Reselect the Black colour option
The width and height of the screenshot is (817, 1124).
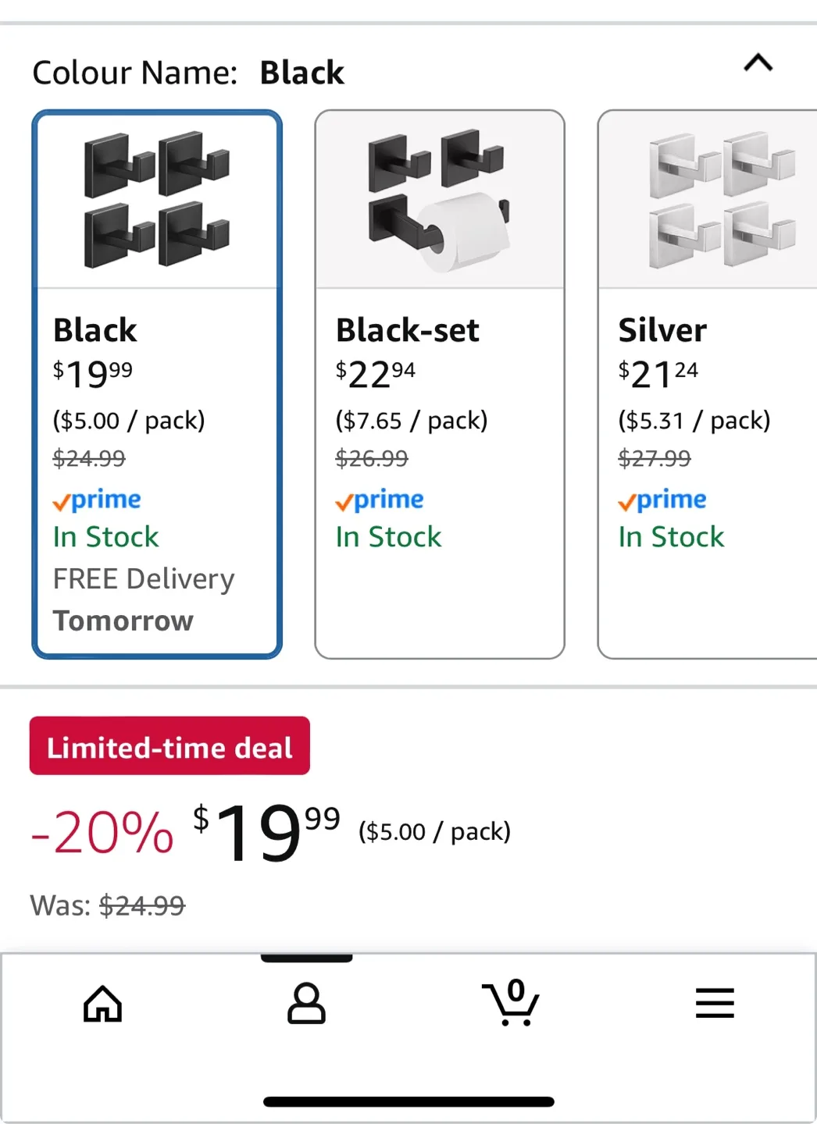coord(156,382)
